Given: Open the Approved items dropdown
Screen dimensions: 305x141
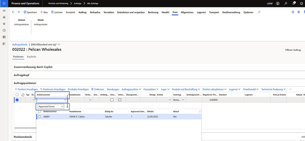Looking at the screenshot, I should click(x=51, y=106).
